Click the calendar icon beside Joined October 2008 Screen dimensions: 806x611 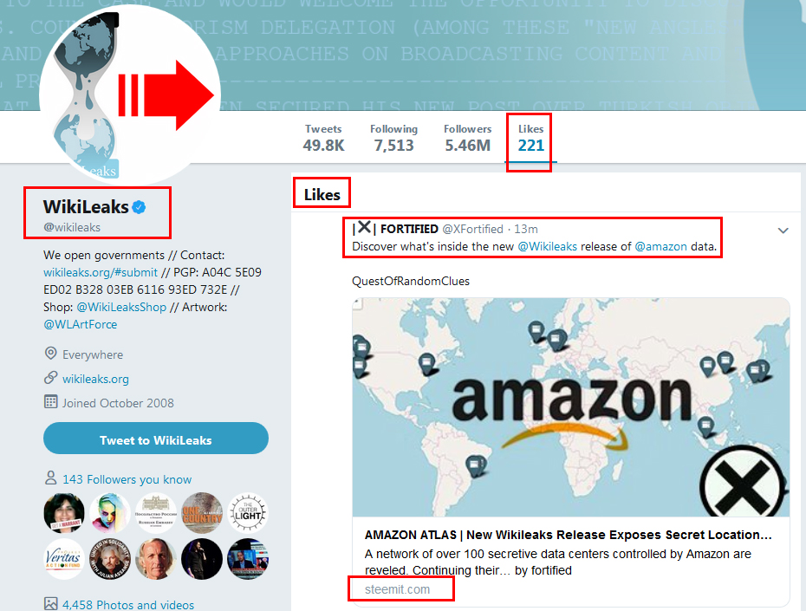point(50,402)
